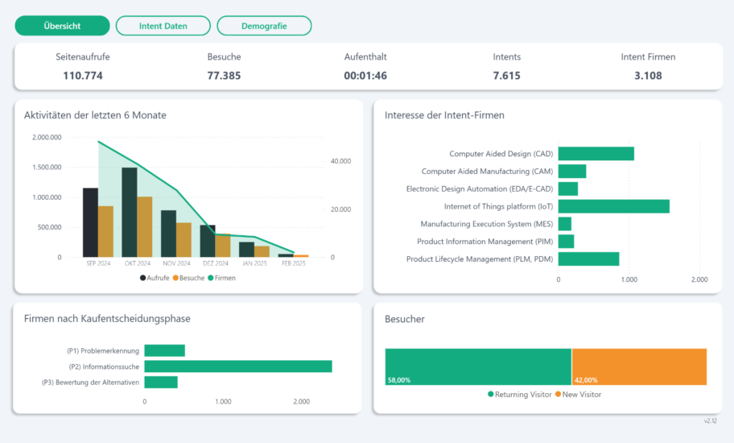Click the (P2) Informationssuche bar
734x443 pixels.
pos(237,366)
